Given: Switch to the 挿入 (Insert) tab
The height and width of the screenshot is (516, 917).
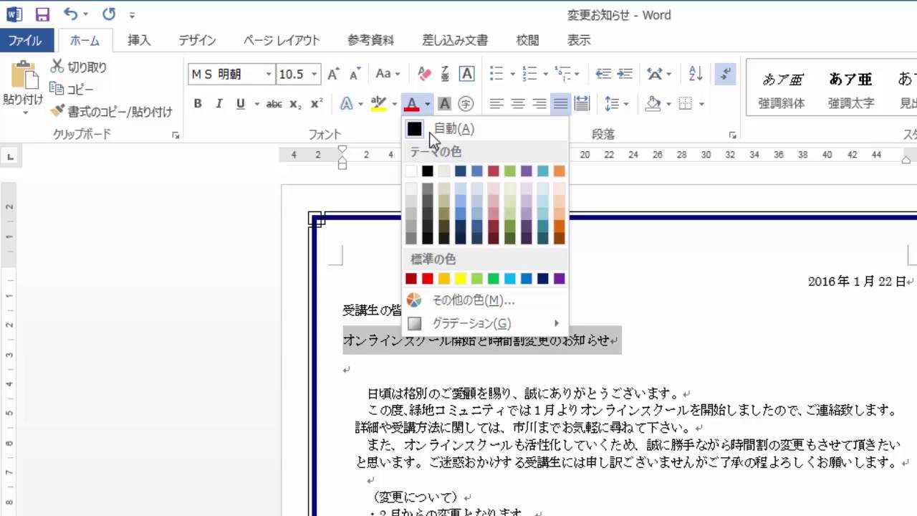Looking at the screenshot, I should pyautogui.click(x=139, y=41).
